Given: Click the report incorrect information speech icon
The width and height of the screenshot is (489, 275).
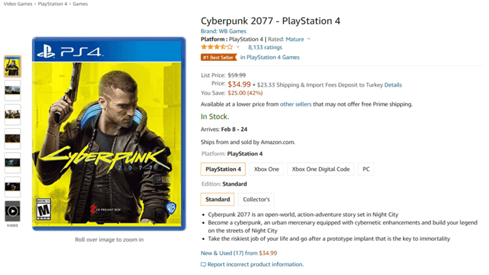Looking at the screenshot, I should click(x=204, y=264).
